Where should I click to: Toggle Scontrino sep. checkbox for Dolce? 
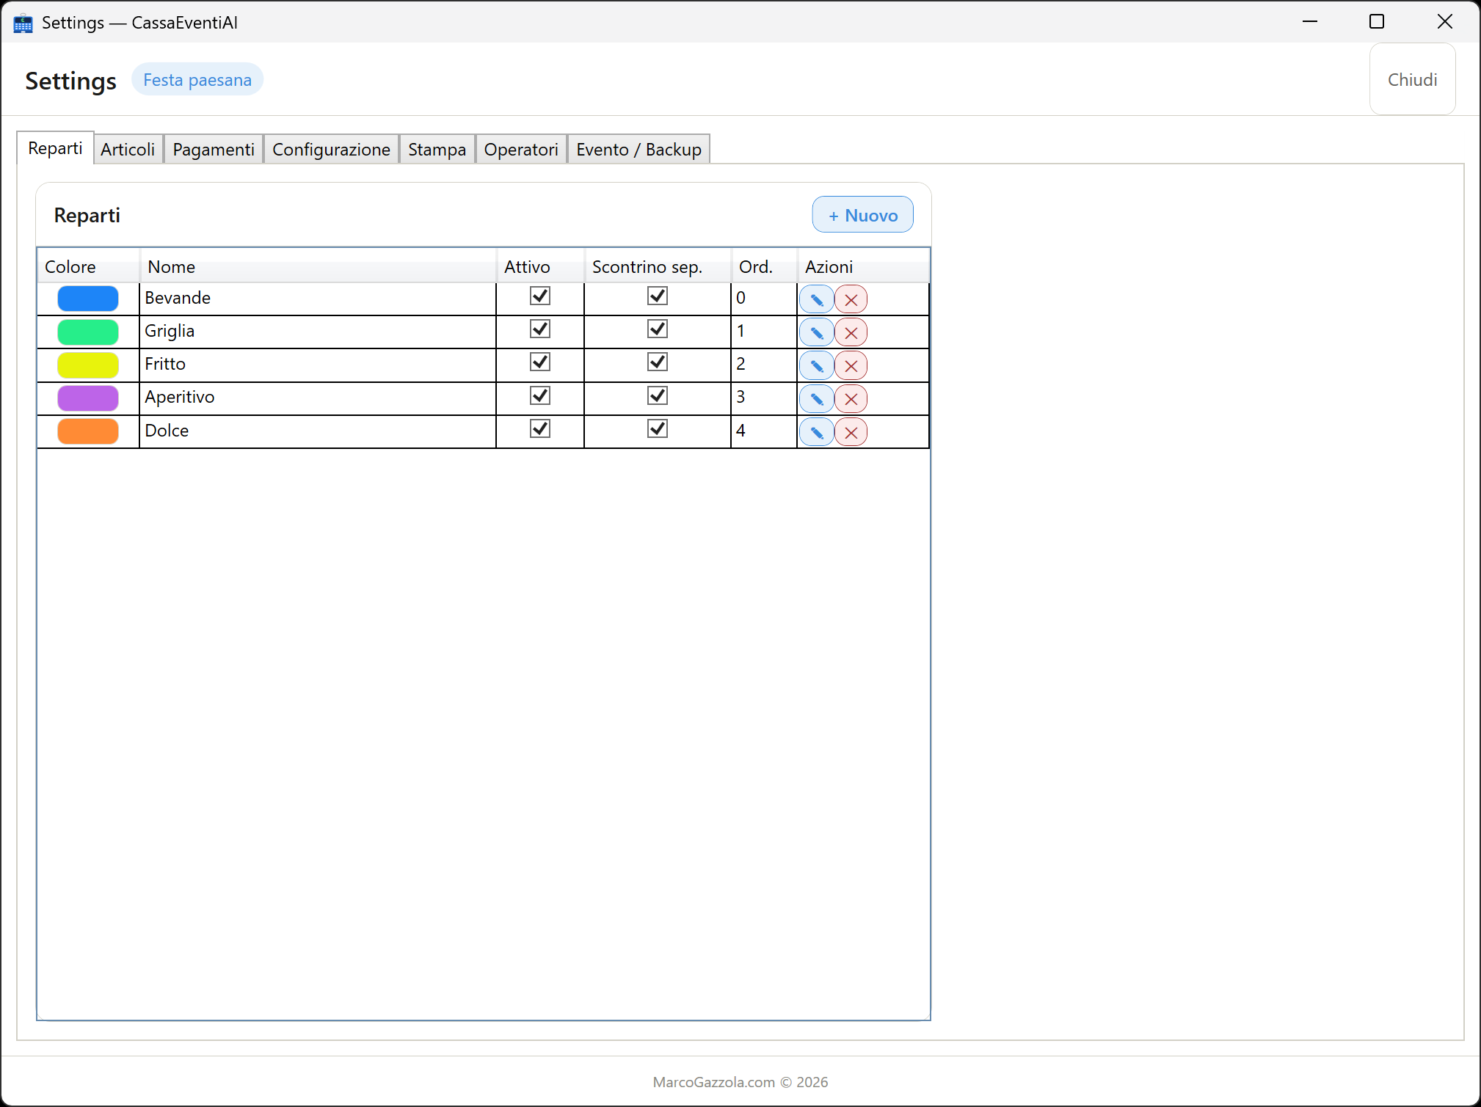[x=658, y=428]
